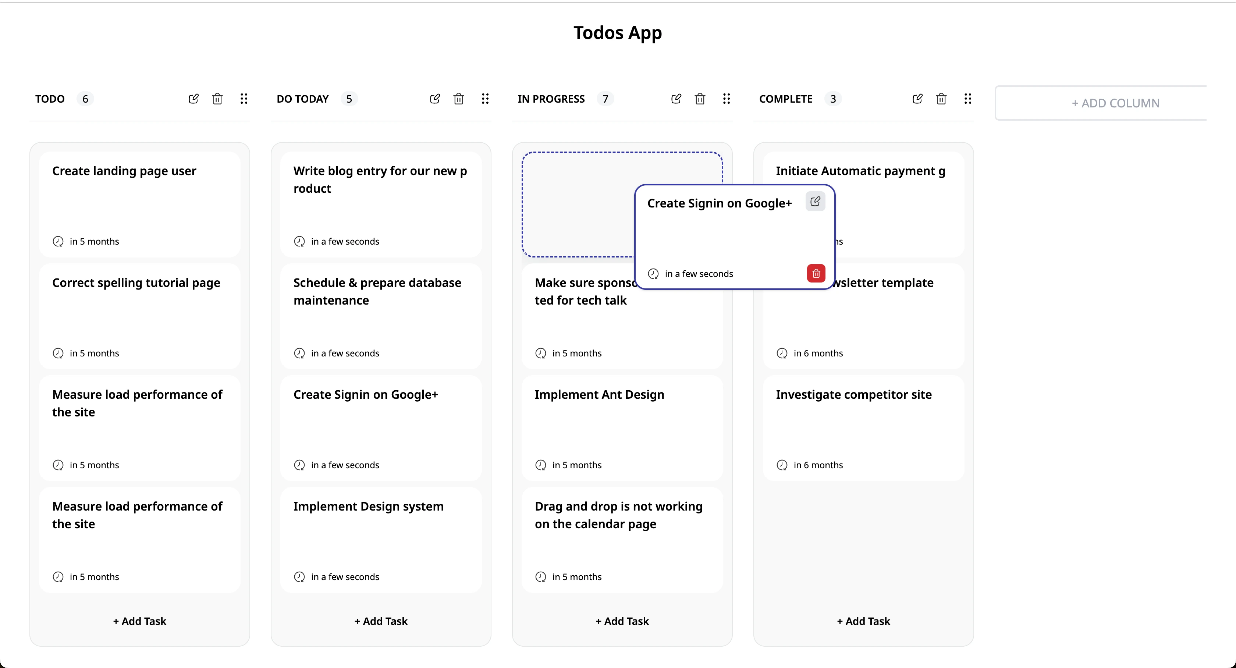Expand the drag handle on IN PROGRESS column
1236x668 pixels.
coord(727,99)
